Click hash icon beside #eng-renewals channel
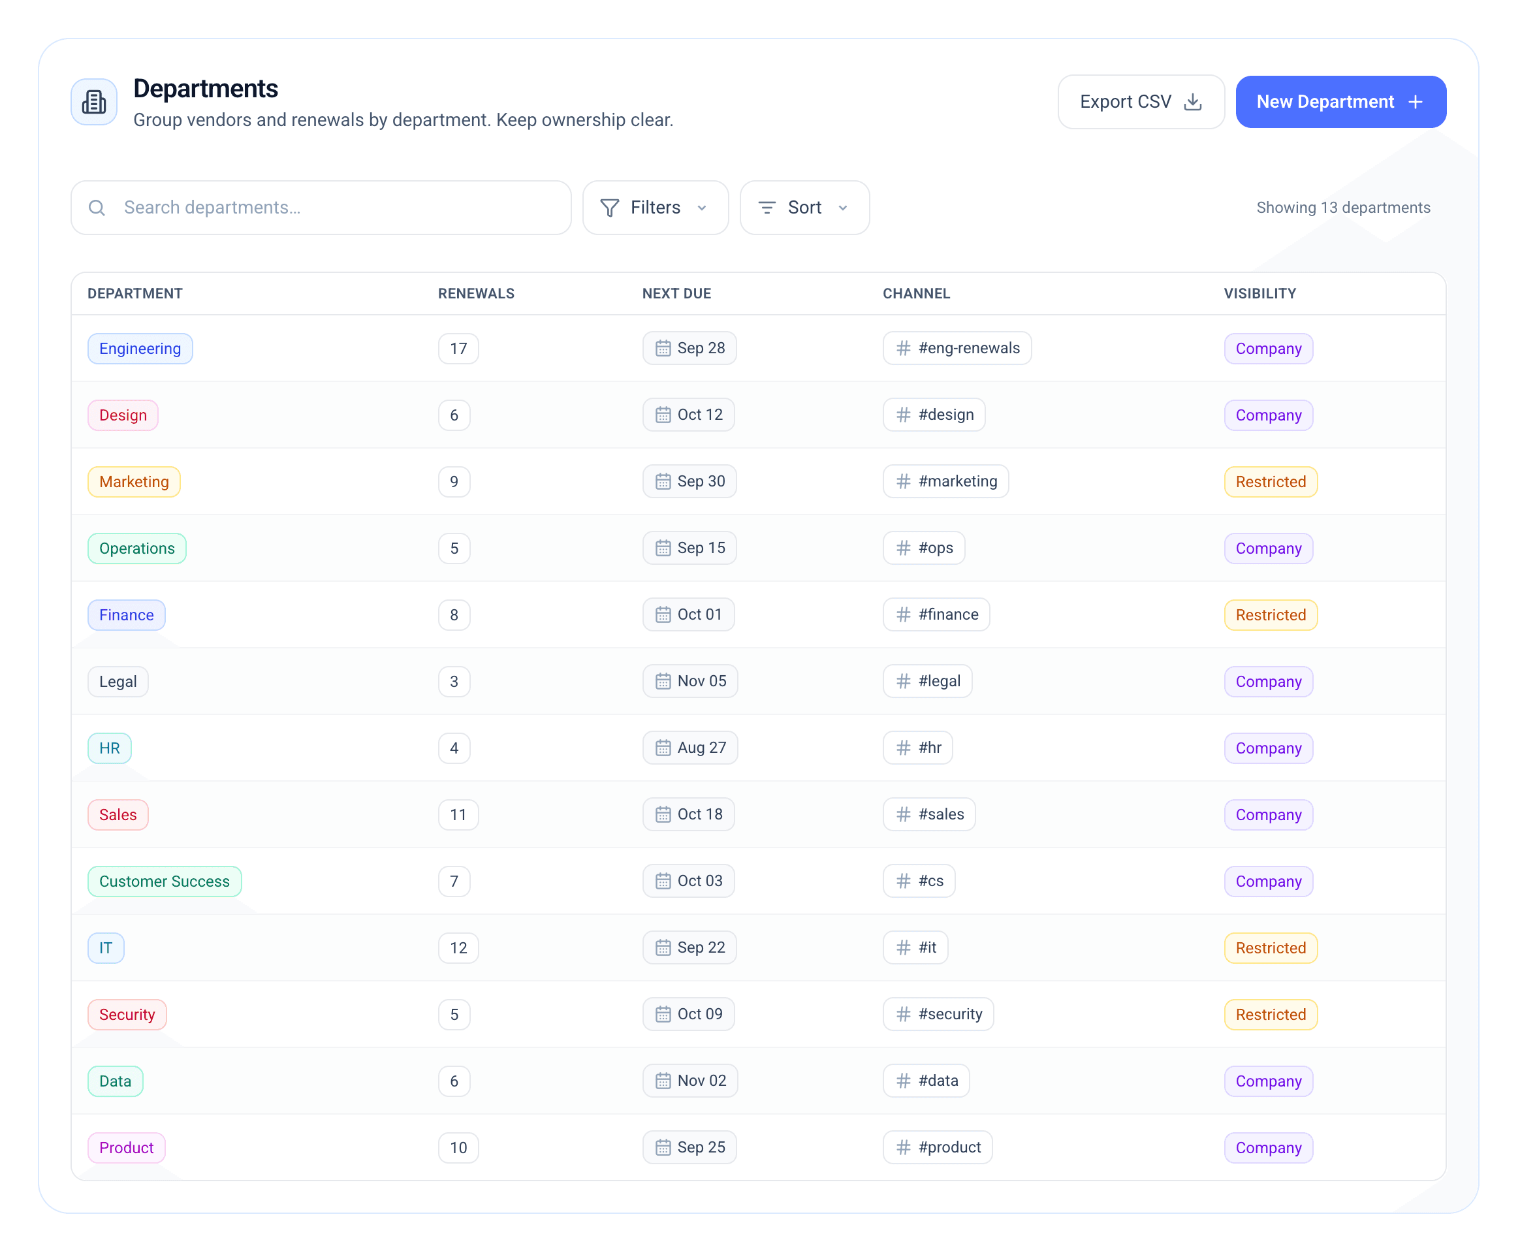 coord(904,349)
